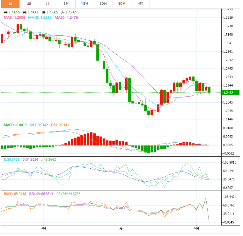
Task: Switch to the 周 weekly tab
Action: coord(29,4)
